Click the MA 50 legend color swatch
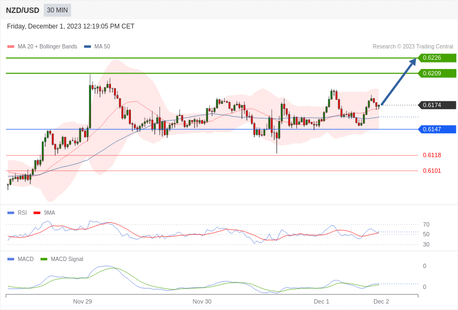This screenshot has width=458, height=310. (x=87, y=47)
